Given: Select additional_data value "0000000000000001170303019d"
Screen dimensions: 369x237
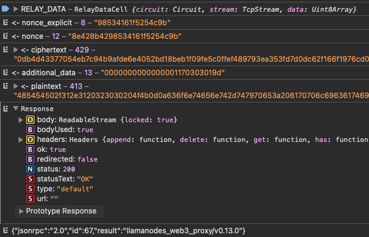Looking at the screenshot, I should [163, 73].
